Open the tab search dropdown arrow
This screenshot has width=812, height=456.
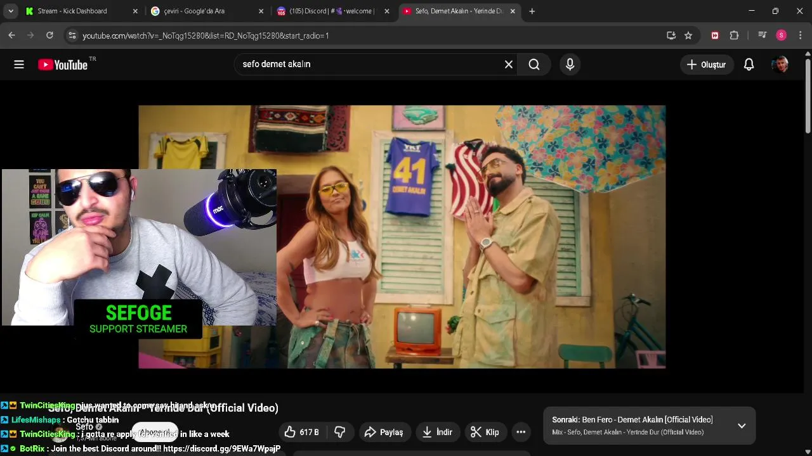pos(11,11)
